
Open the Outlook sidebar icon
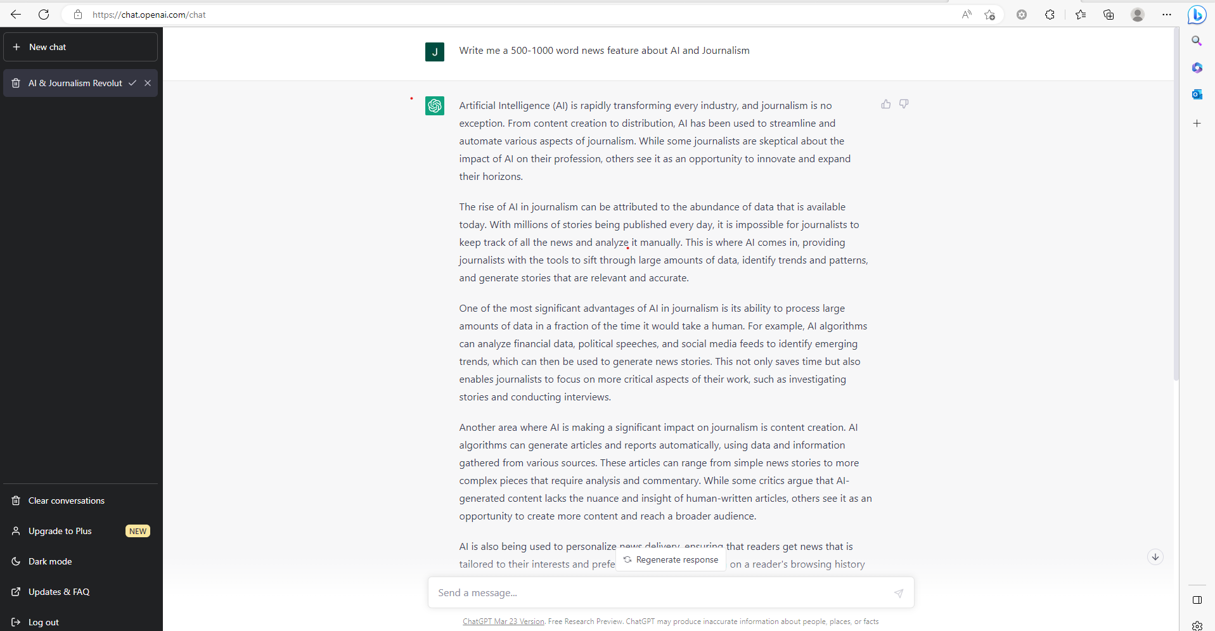[x=1197, y=94]
